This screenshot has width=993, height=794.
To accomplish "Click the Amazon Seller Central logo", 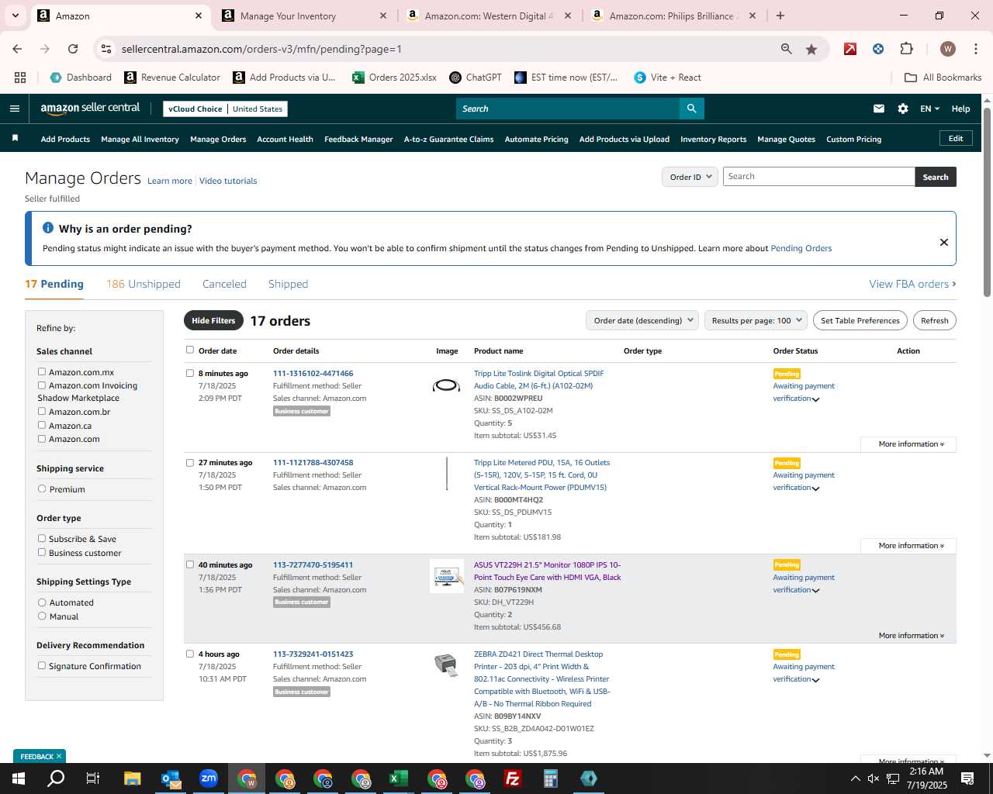I will click(x=90, y=109).
